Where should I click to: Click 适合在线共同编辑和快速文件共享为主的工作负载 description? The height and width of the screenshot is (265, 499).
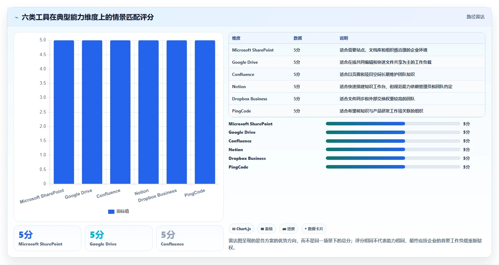386,62
